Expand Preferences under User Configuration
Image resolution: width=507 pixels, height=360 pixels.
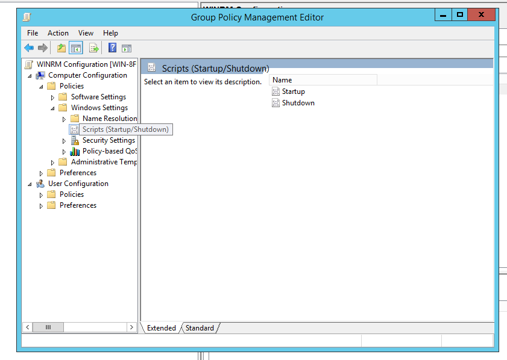click(x=41, y=206)
